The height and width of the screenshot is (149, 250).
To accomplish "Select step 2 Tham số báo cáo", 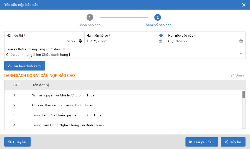I will click(x=157, y=17).
